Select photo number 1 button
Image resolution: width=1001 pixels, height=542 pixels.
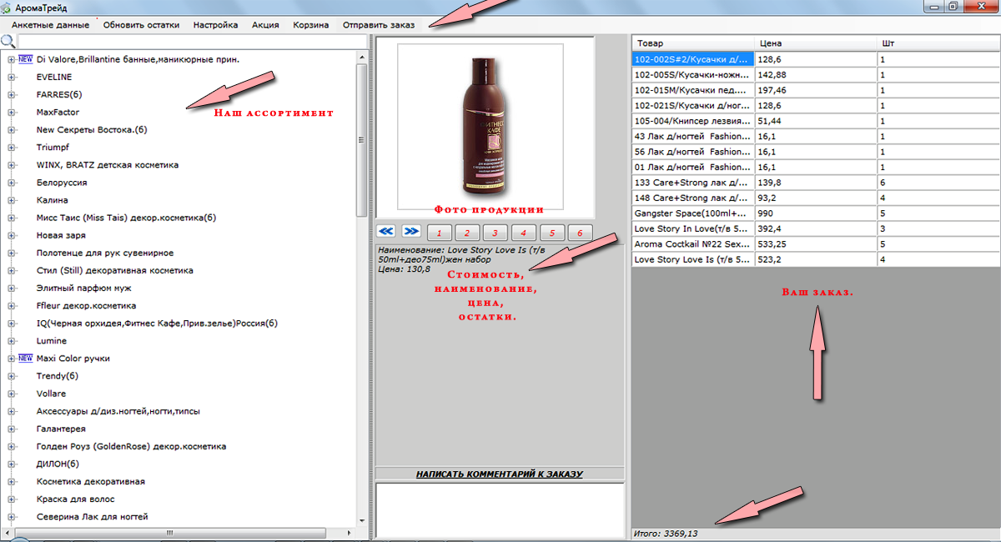(x=440, y=233)
